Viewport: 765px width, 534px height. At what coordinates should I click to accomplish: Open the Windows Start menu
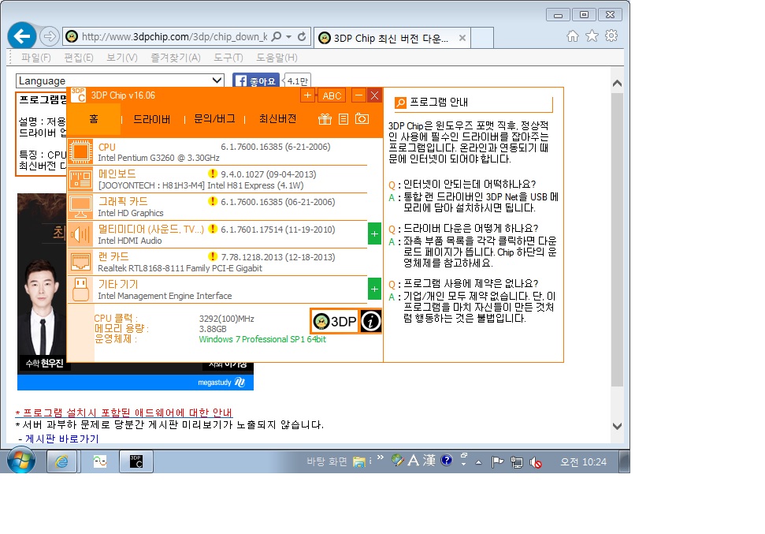[x=21, y=461]
